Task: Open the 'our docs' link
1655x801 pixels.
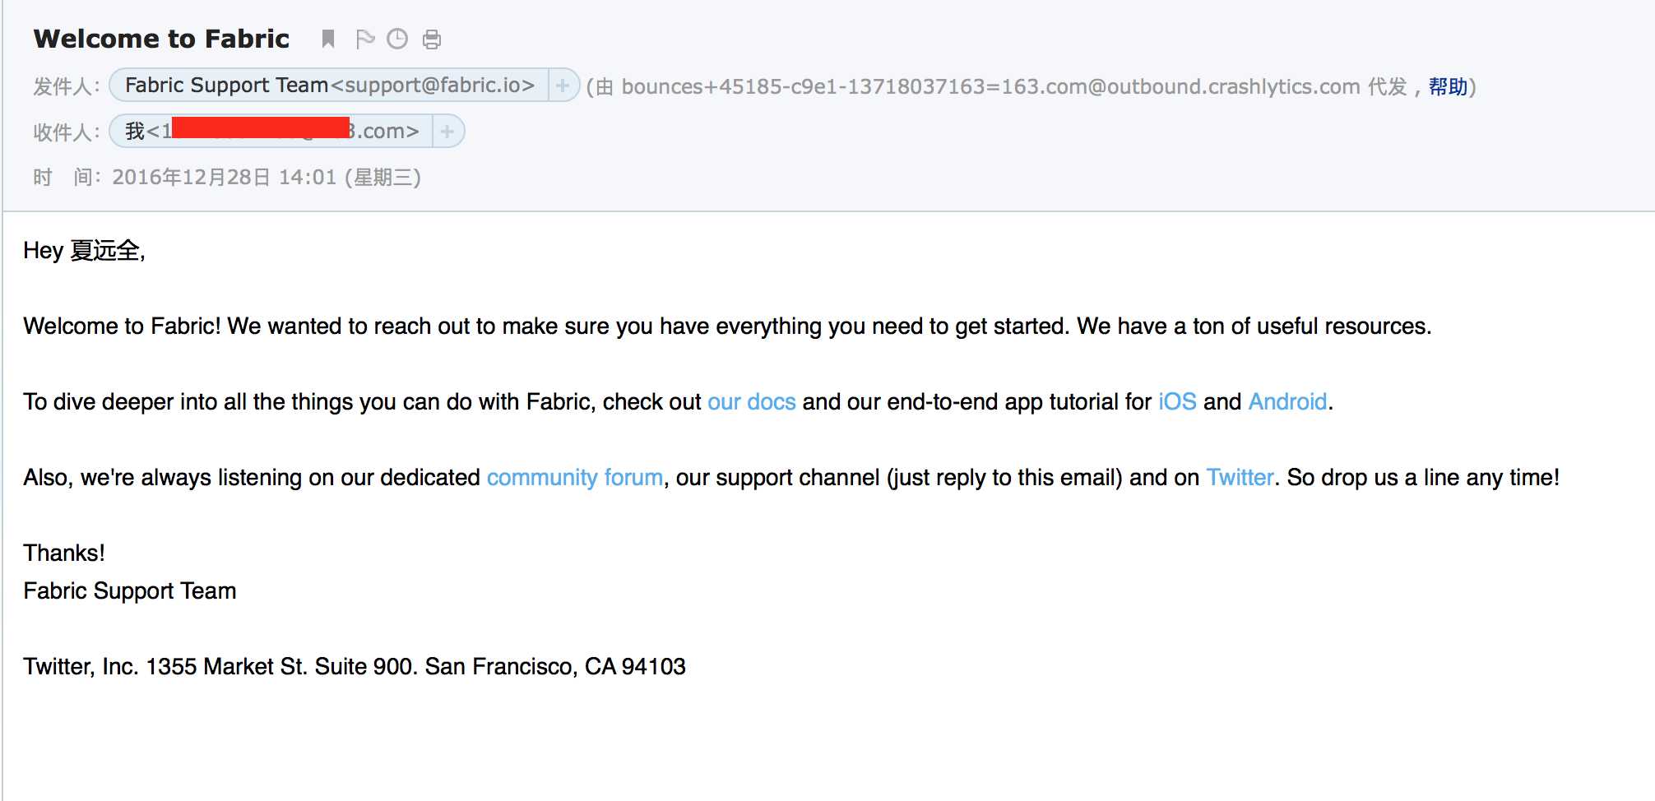Action: [752, 401]
